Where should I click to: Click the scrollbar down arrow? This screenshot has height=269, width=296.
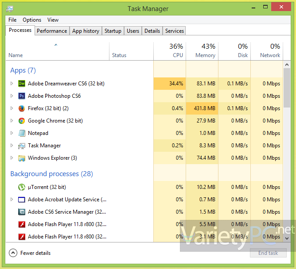[287, 238]
